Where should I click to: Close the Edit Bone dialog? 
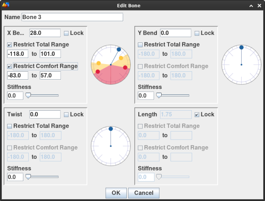[x=259, y=5]
